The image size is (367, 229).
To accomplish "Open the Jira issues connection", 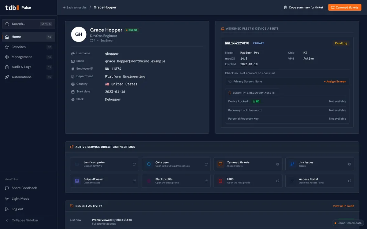I will (320, 164).
